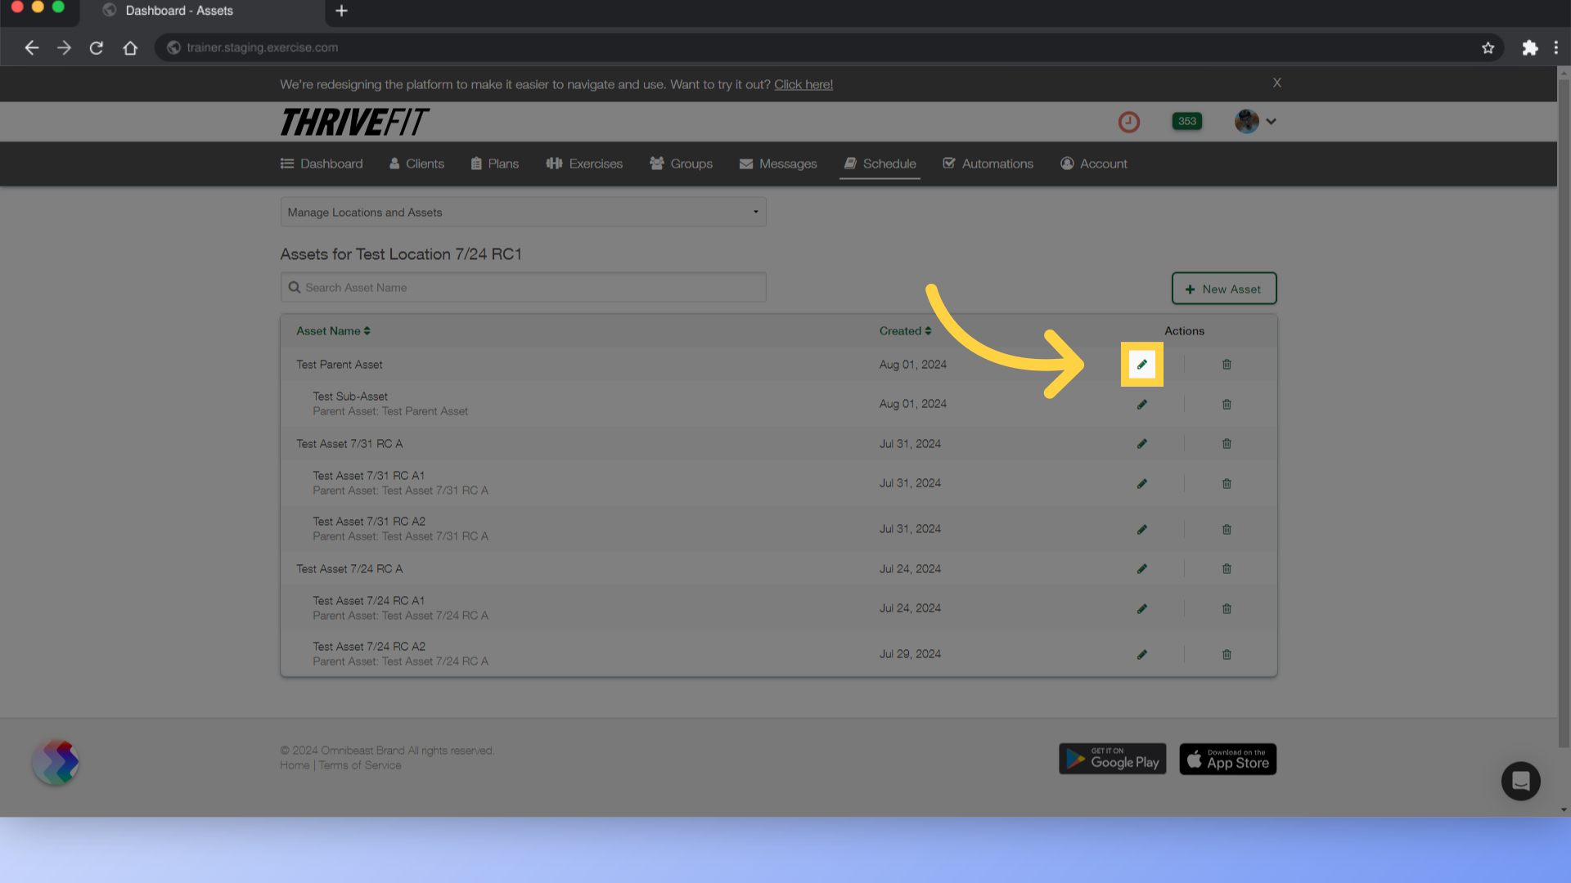Click the edit icon for Test Asset 7/24 RC A2
This screenshot has width=1571, height=883.
(1141, 654)
